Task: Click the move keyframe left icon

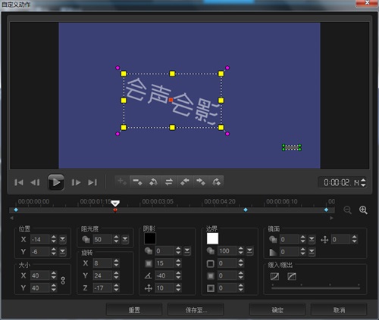Action: pyautogui.click(x=185, y=182)
